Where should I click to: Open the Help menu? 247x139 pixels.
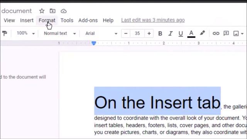click(x=108, y=20)
